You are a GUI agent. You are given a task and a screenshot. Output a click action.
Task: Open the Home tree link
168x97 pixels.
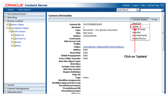(19, 42)
